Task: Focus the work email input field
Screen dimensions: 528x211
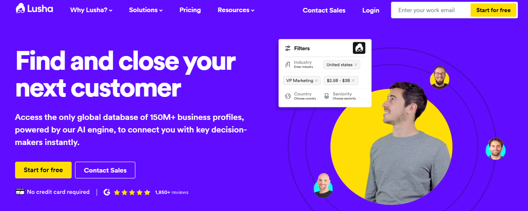Action: pyautogui.click(x=430, y=10)
